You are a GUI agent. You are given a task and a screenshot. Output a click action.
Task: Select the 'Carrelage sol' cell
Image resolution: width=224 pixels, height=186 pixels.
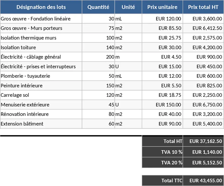(15, 95)
